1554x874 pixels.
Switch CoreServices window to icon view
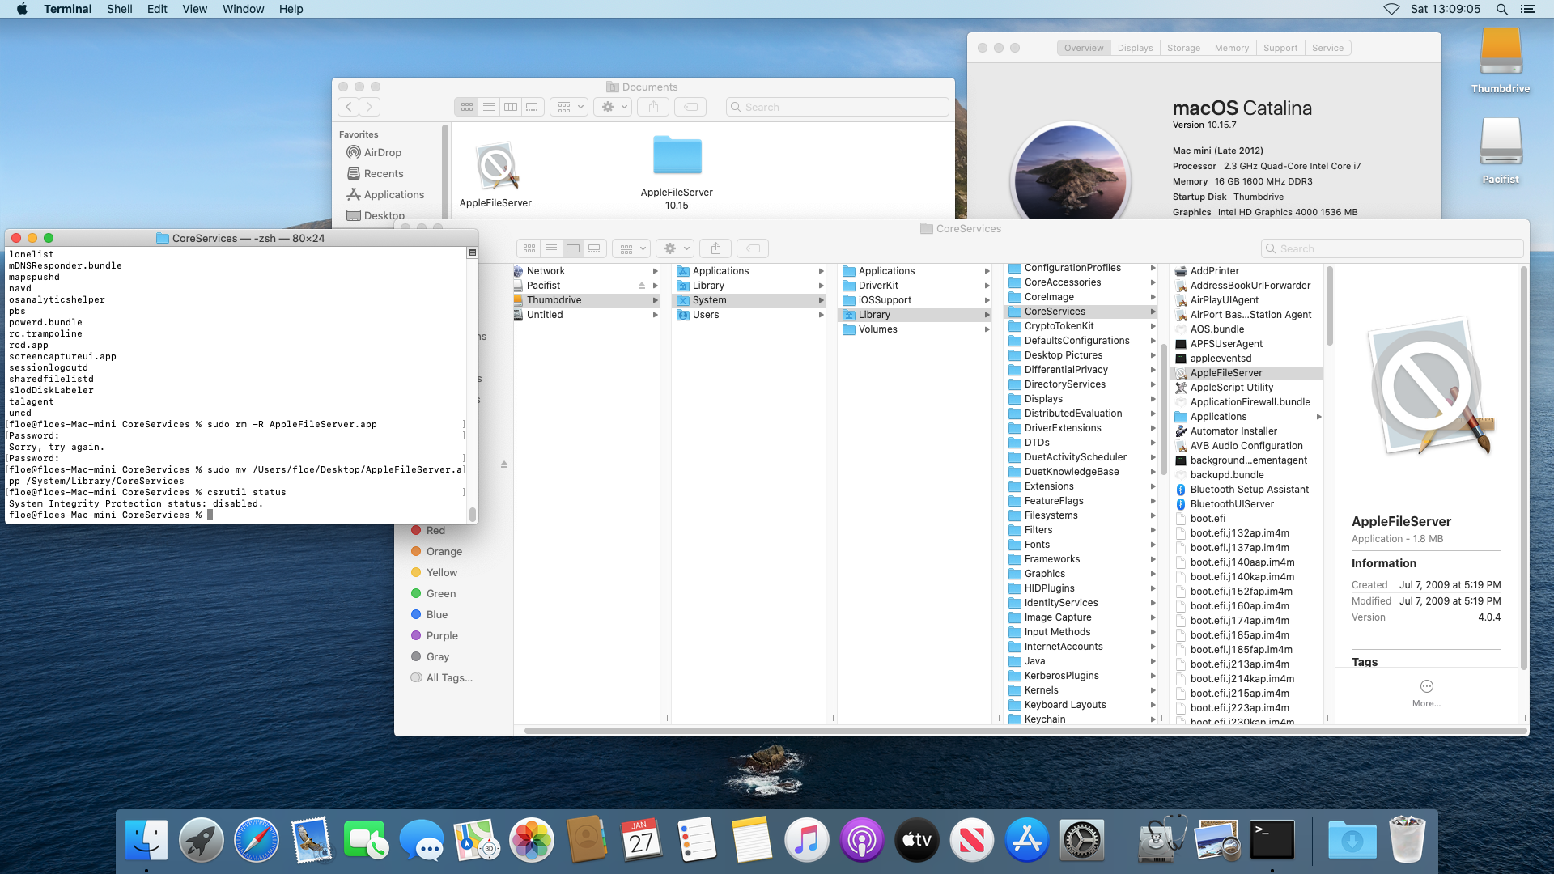tap(529, 248)
